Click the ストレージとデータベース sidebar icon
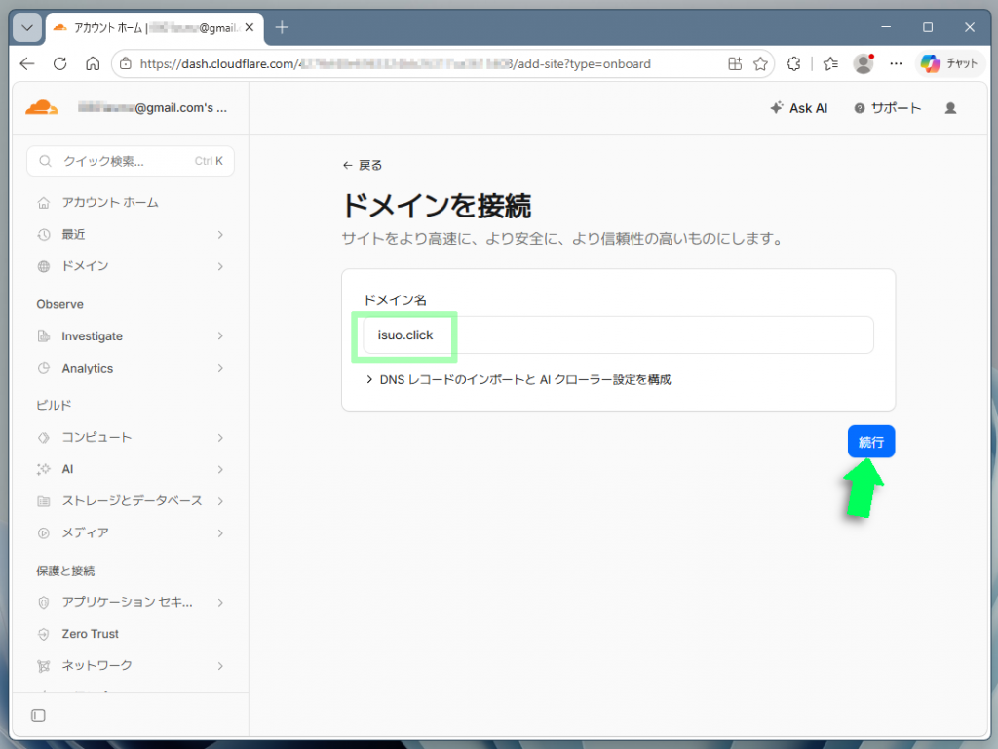998x749 pixels. pyautogui.click(x=43, y=501)
